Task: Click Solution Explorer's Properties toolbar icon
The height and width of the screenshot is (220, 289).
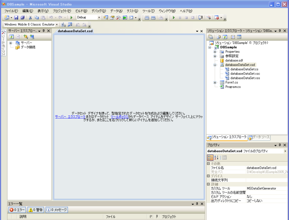Action: click(x=211, y=37)
